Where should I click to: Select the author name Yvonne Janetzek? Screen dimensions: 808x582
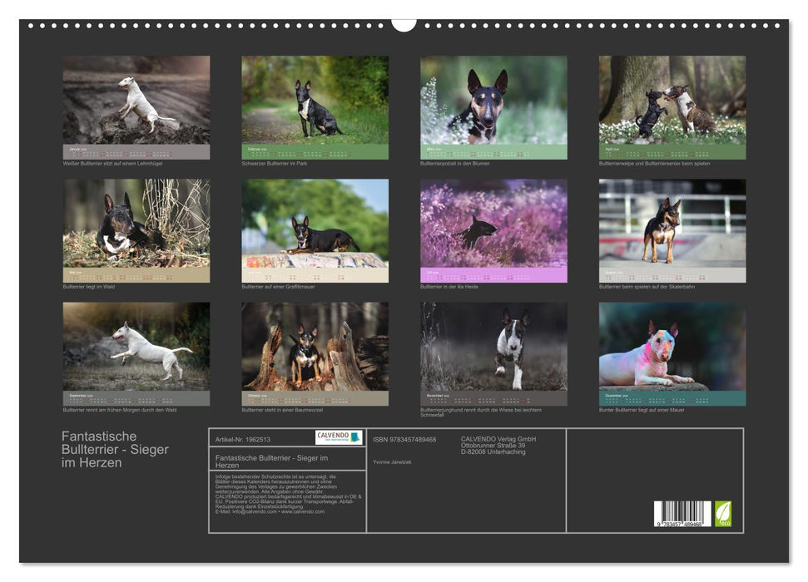(392, 461)
